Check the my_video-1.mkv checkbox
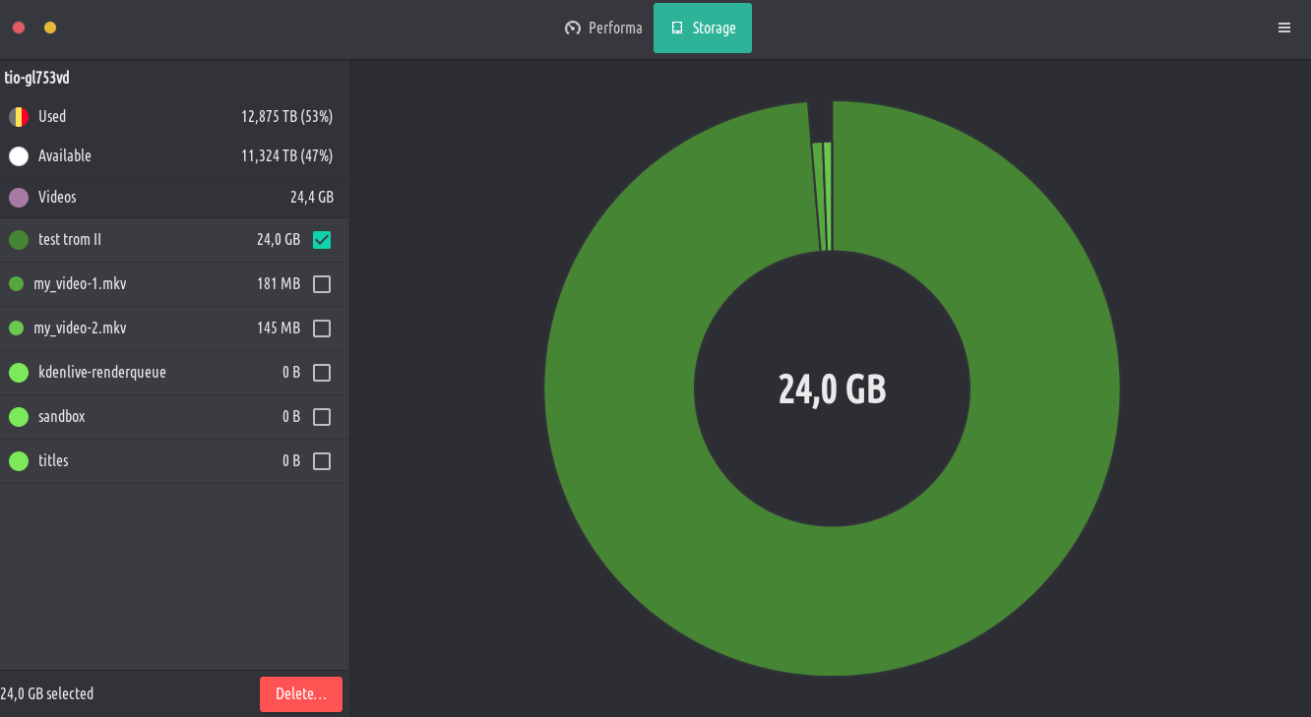Screen dimensions: 1311x717 click(322, 284)
